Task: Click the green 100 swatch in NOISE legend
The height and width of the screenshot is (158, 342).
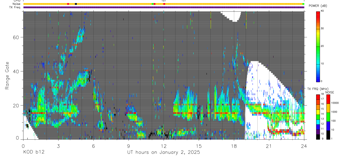Action: [328, 117]
